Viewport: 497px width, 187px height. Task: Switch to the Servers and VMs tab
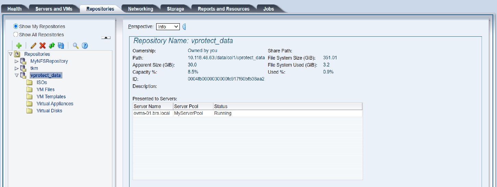(x=54, y=9)
